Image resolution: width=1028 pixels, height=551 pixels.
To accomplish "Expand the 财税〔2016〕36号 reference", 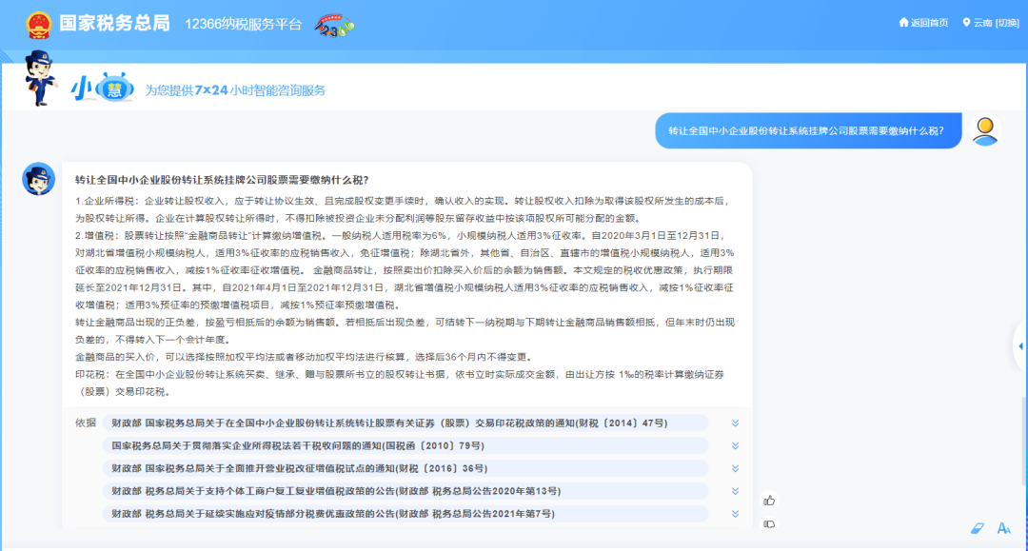I will 735,468.
